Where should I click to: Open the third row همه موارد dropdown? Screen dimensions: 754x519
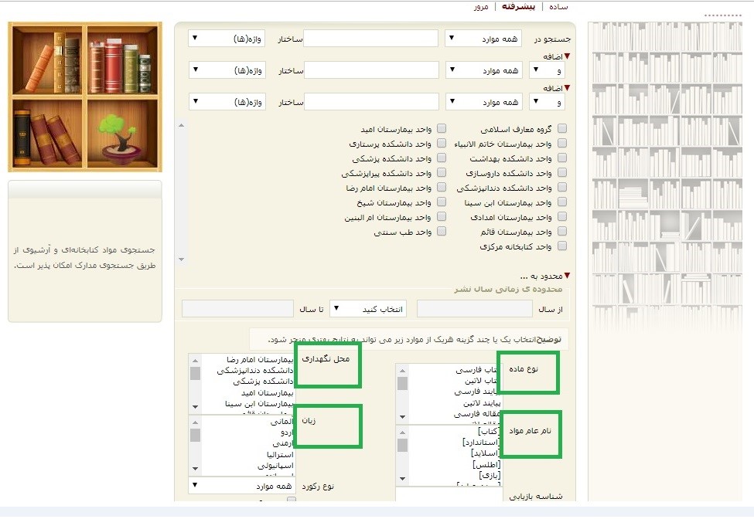coord(484,102)
